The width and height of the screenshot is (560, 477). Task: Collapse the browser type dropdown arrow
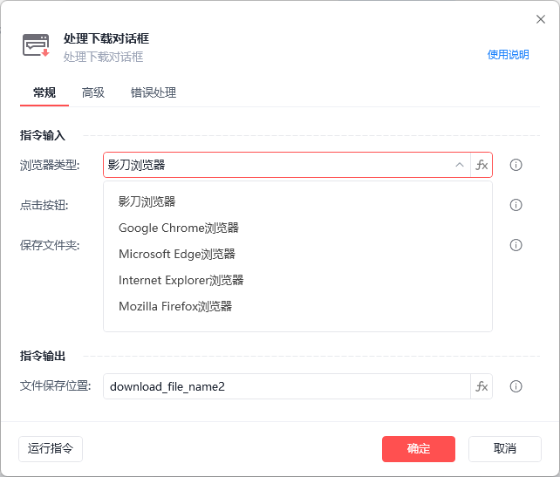point(460,165)
